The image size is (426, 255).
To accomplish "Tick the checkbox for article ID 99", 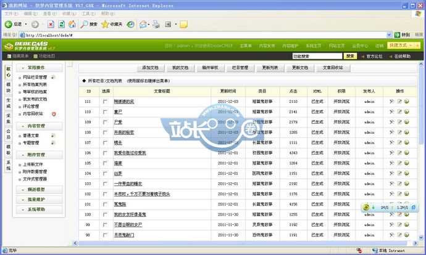I will click(x=105, y=225).
